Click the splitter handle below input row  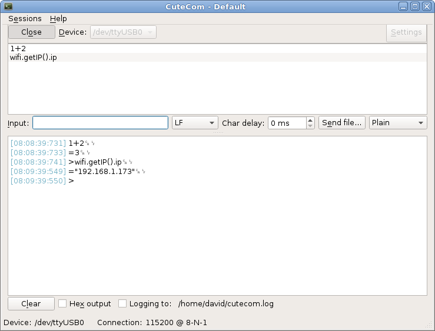click(x=218, y=132)
